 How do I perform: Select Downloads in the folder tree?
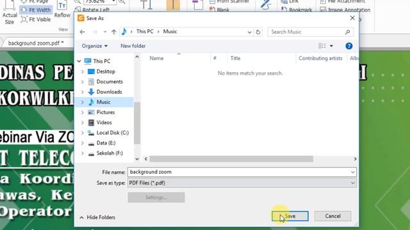pos(109,92)
